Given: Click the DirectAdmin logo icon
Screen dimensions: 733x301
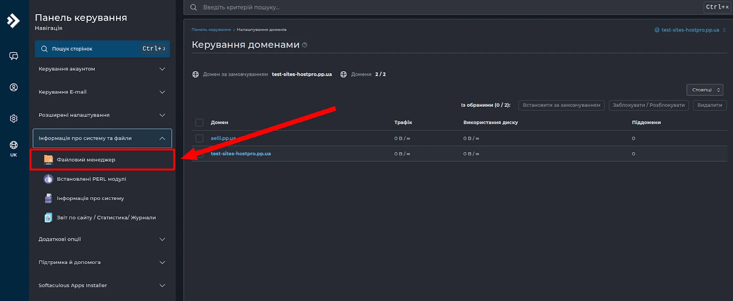Looking at the screenshot, I should pos(13,21).
